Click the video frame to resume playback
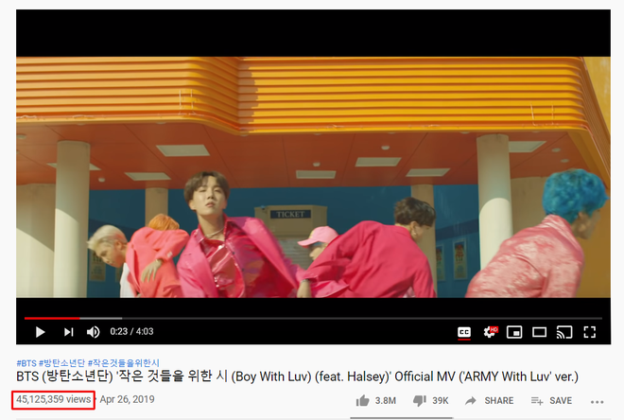This screenshot has width=624, height=420. coord(313,177)
